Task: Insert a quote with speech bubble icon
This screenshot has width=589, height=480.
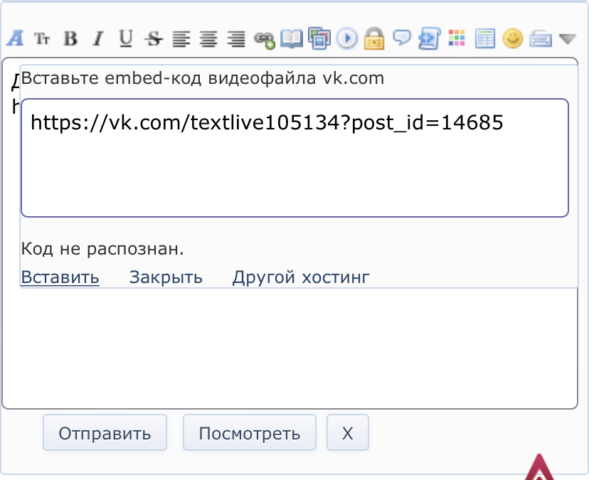Action: 402,38
